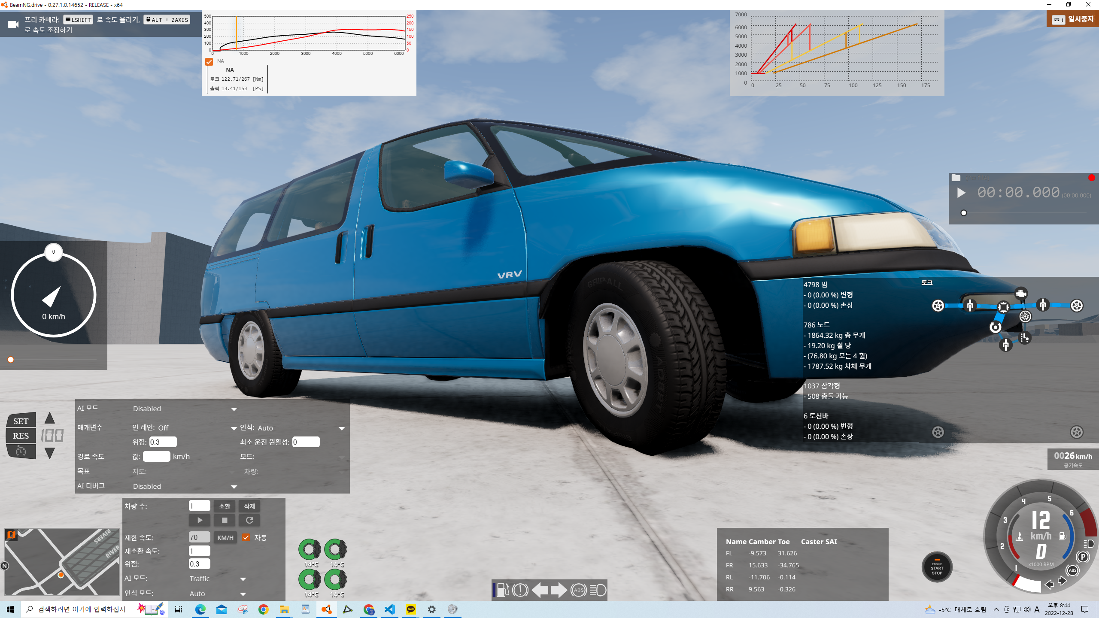Image resolution: width=1099 pixels, height=618 pixels.
Task: Click the slider handle below the speed gauge
Action: pyautogui.click(x=11, y=360)
